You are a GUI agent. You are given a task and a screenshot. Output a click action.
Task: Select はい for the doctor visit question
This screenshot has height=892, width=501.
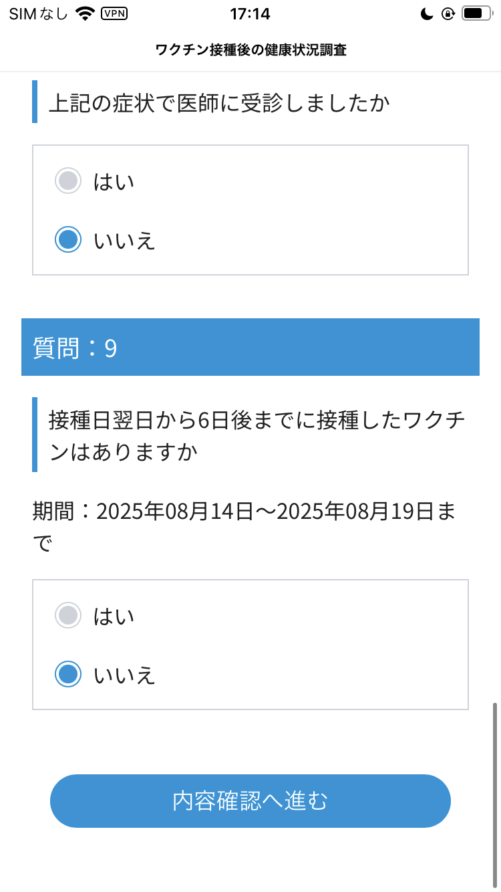coord(68,180)
